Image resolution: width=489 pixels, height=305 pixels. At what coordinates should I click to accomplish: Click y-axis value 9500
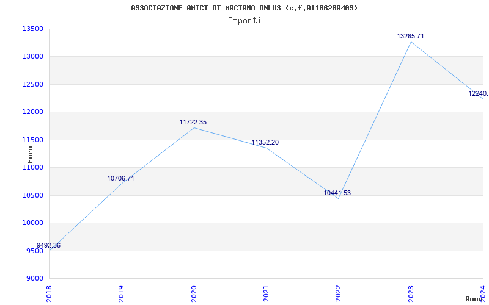click(x=34, y=251)
